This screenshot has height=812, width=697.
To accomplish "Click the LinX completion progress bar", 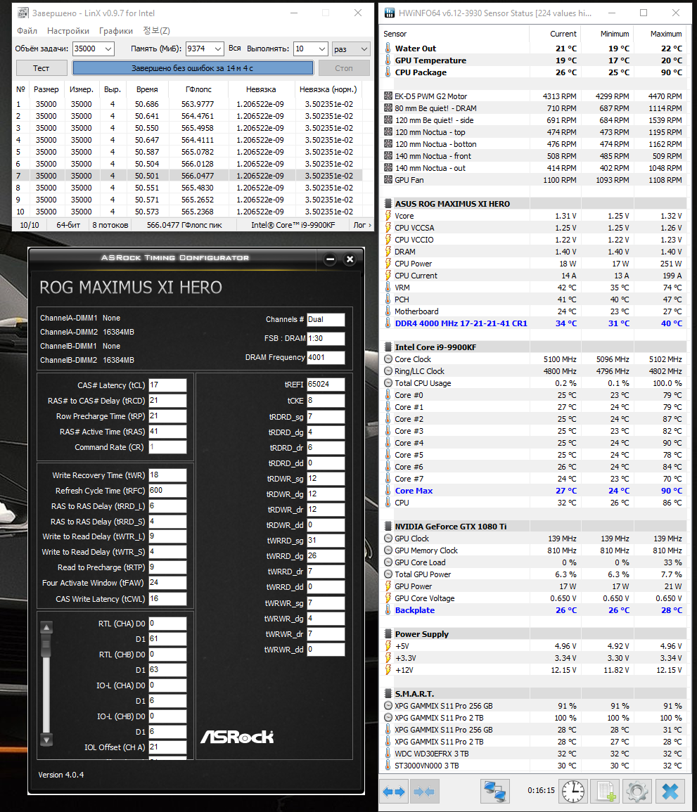I will click(x=193, y=67).
